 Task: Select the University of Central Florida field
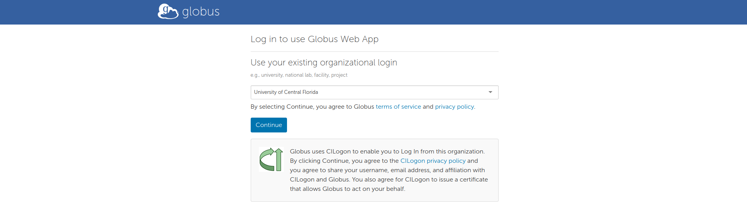[374, 92]
